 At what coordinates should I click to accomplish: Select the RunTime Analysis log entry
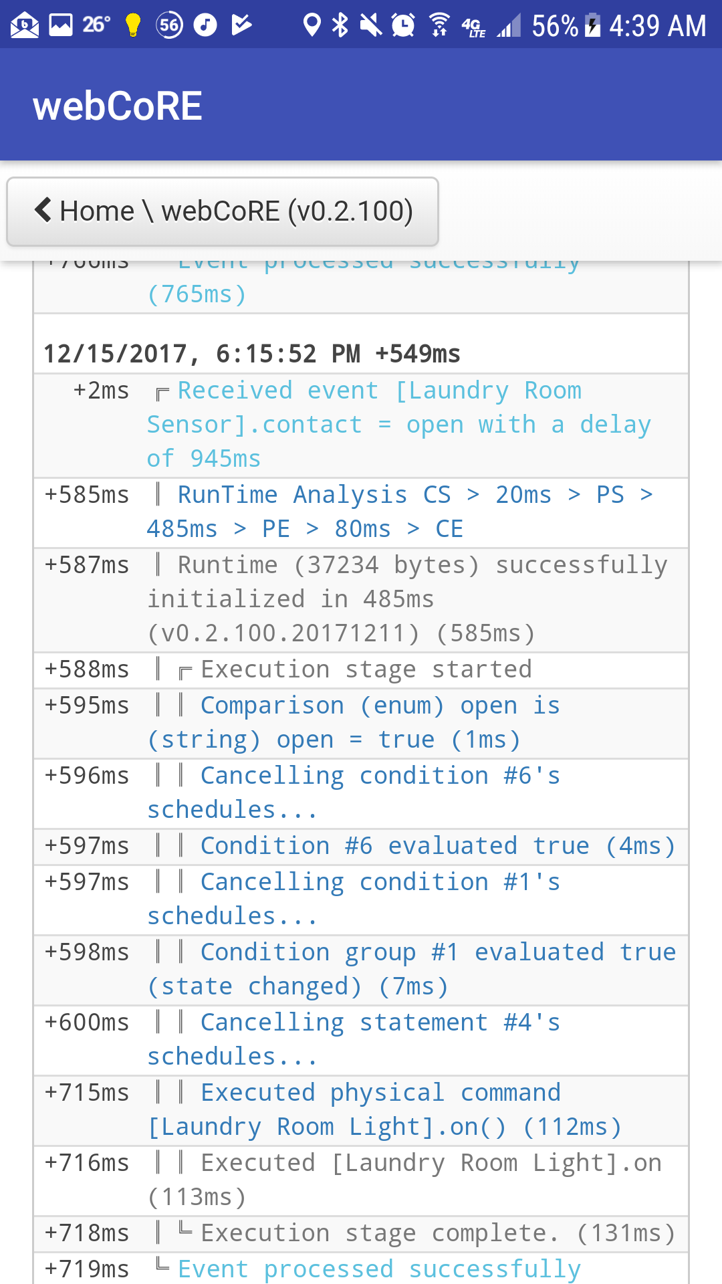click(x=361, y=513)
